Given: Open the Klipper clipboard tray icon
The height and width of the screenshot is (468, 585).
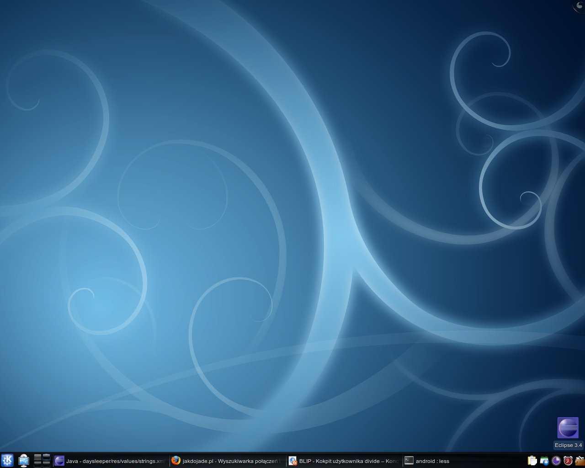Looking at the screenshot, I should (x=532, y=461).
